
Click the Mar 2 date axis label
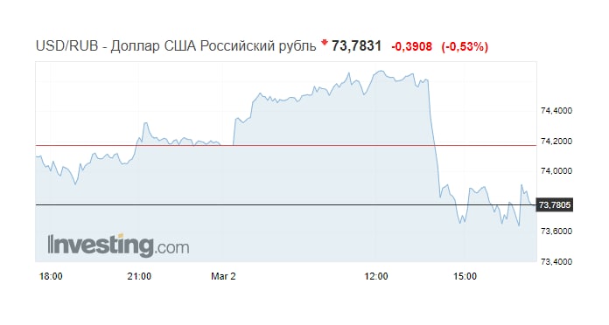(223, 276)
